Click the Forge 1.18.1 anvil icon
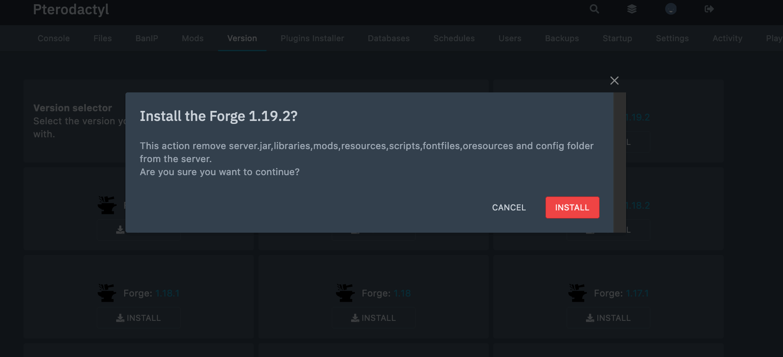Viewport: 783px width, 357px height. click(x=107, y=293)
